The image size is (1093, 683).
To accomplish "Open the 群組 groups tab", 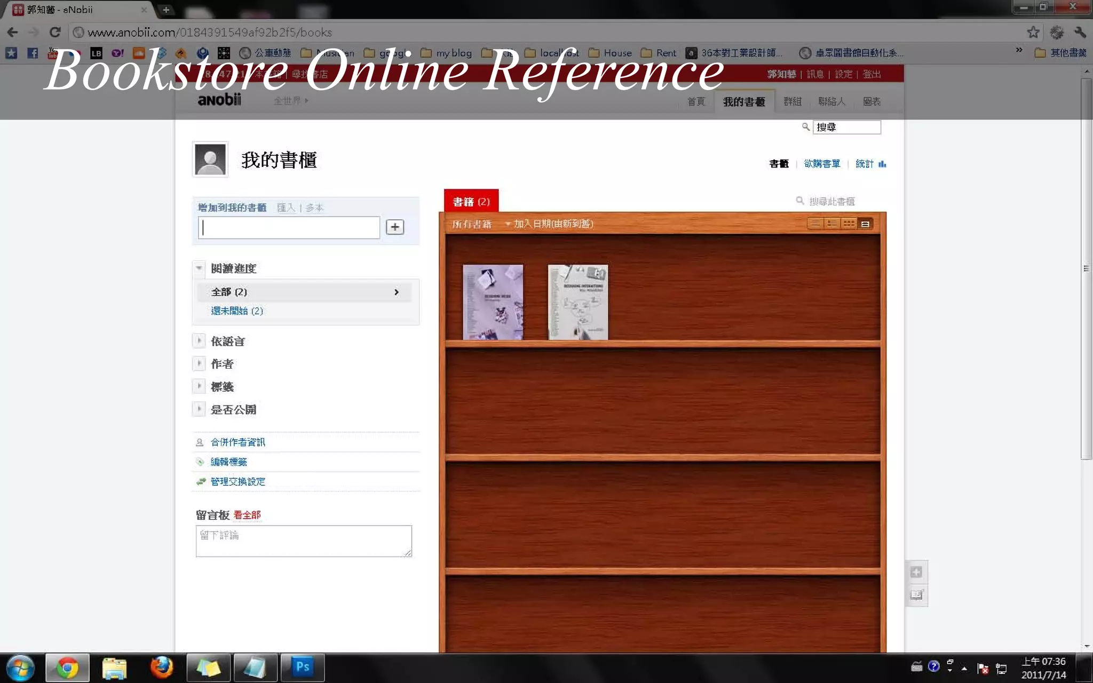I will pos(793,101).
